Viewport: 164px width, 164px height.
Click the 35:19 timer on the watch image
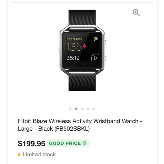[x=73, y=58]
